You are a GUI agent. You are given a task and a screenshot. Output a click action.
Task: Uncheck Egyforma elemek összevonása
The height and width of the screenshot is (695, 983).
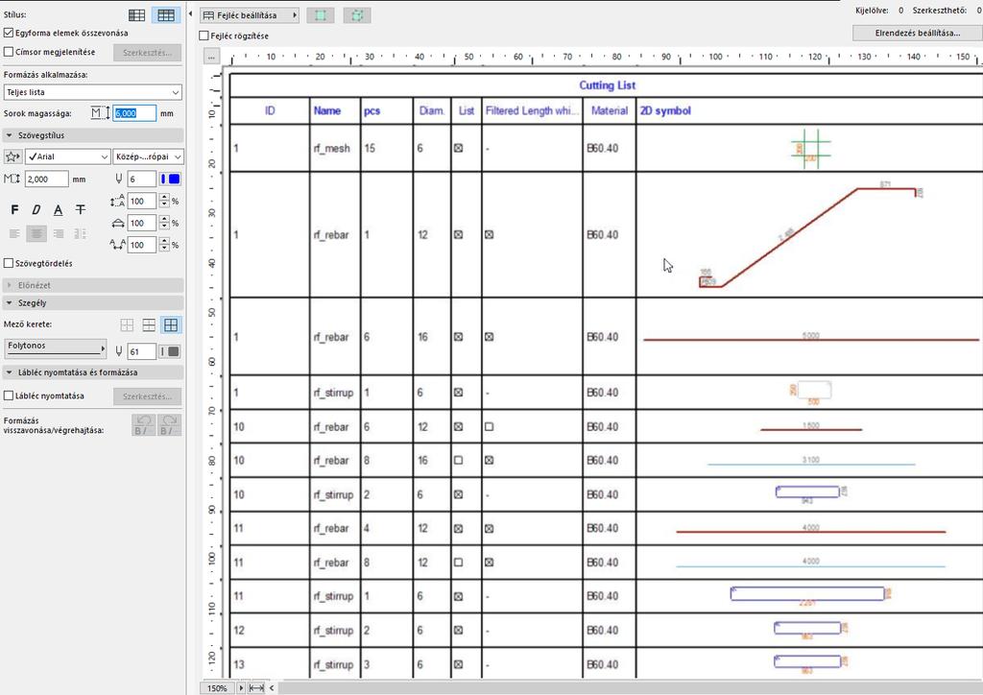[9, 33]
